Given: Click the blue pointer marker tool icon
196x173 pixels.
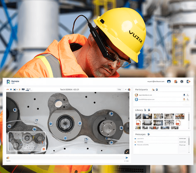Looking at the screenshot, I should click(x=11, y=90).
